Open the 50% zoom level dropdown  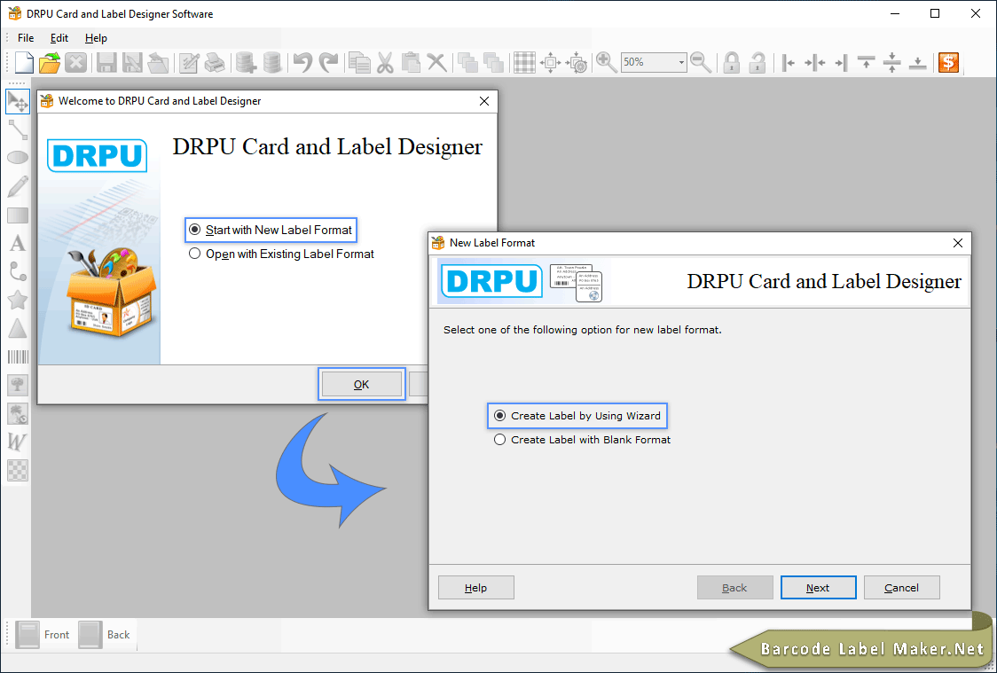(x=681, y=62)
